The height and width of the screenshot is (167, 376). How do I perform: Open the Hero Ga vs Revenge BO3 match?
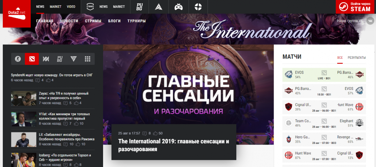(x=324, y=139)
